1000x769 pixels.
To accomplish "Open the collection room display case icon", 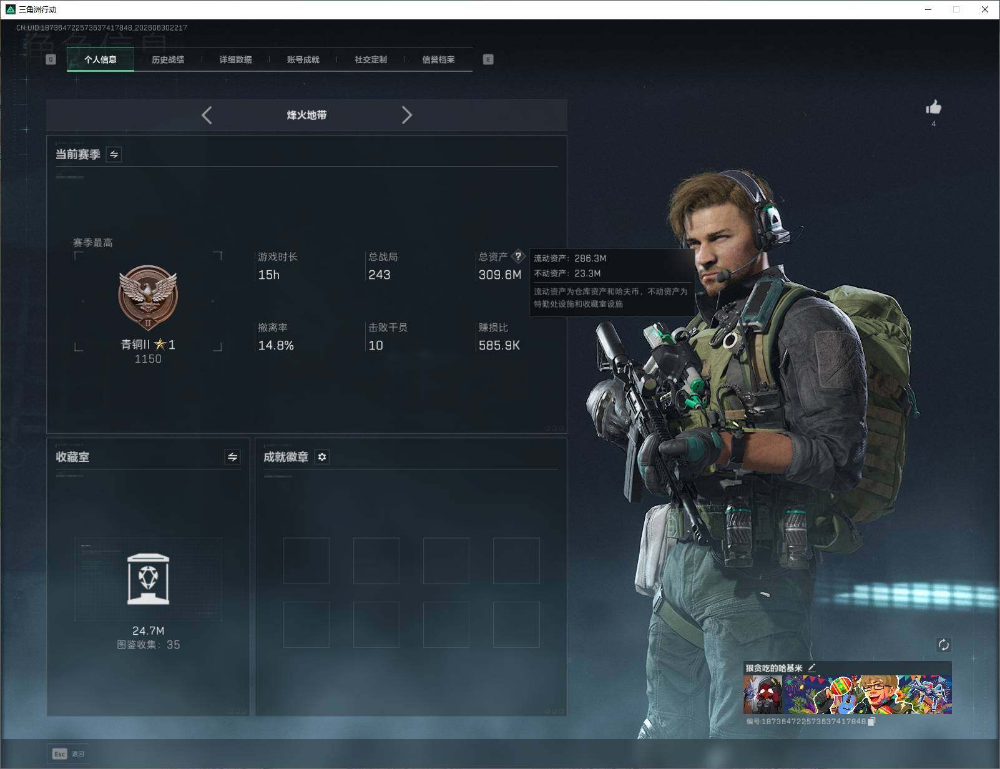I will pos(148,579).
